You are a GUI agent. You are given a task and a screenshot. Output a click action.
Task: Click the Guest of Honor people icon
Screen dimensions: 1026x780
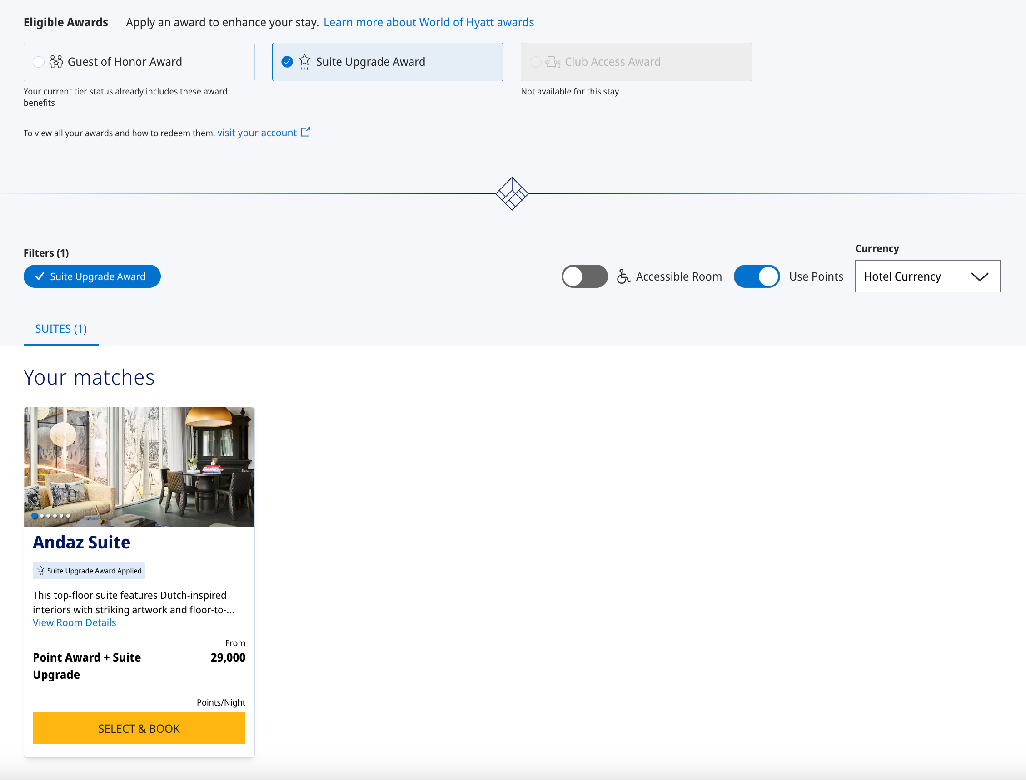[x=56, y=62]
